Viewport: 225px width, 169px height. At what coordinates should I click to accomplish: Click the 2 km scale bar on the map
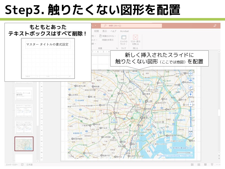point(184,153)
